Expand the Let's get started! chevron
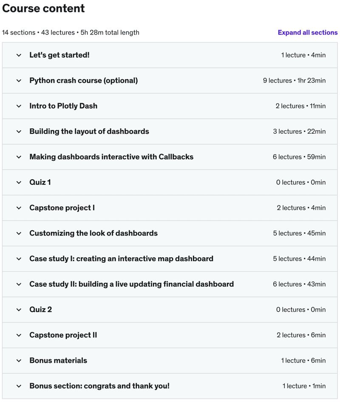This screenshot has width=340, height=402. 19,55
